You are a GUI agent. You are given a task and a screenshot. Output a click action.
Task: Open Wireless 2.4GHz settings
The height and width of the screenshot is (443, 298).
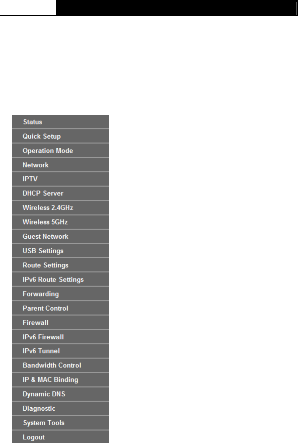pyautogui.click(x=60, y=208)
